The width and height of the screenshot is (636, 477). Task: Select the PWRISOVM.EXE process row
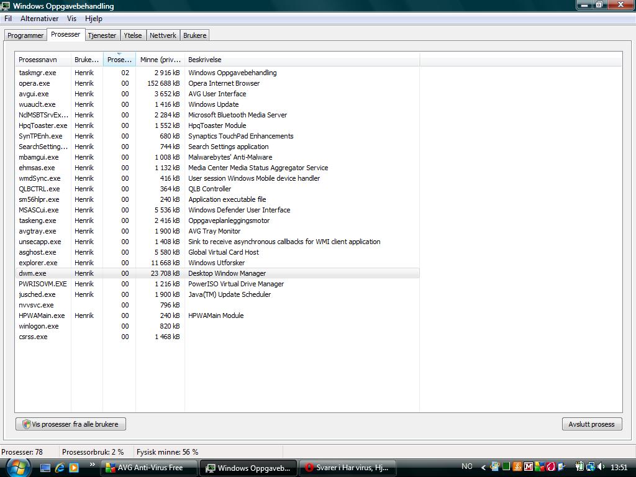(217, 283)
